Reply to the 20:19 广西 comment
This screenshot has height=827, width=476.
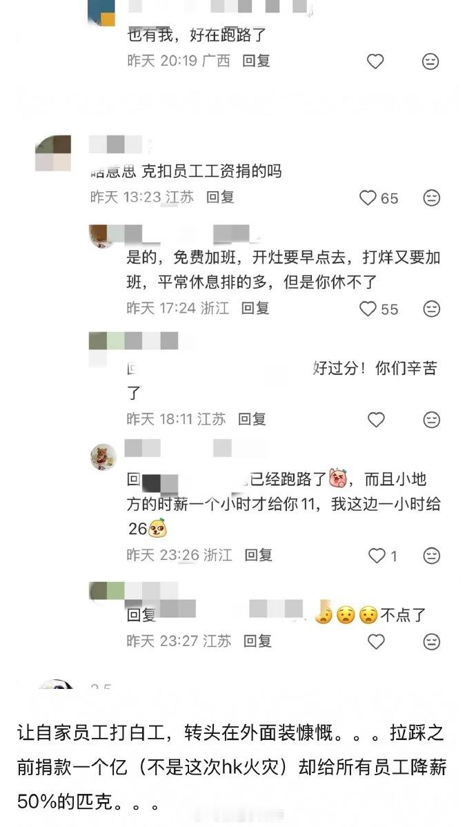pyautogui.click(x=256, y=61)
